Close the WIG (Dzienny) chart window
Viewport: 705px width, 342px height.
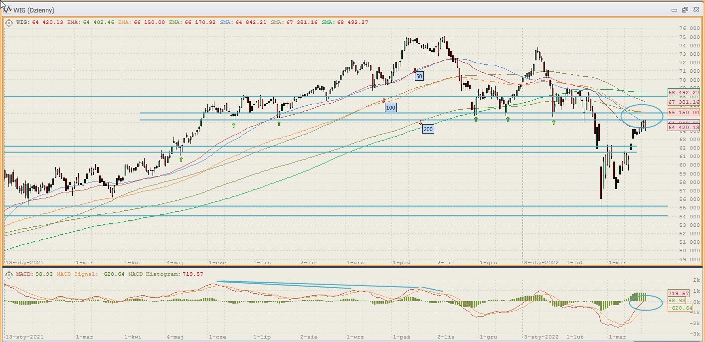[695, 10]
